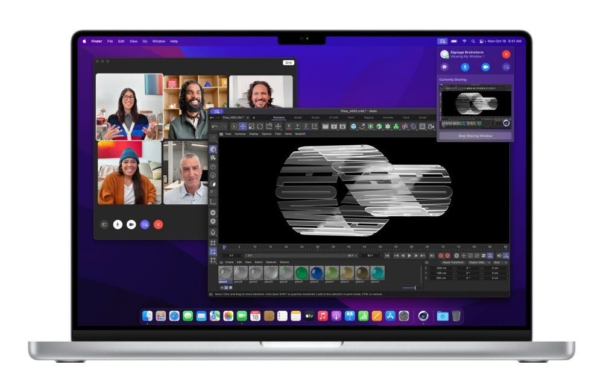This screenshot has height=388, width=603.
Task: Click the highlighted workplane icon in left sidebar
Action: (213, 251)
